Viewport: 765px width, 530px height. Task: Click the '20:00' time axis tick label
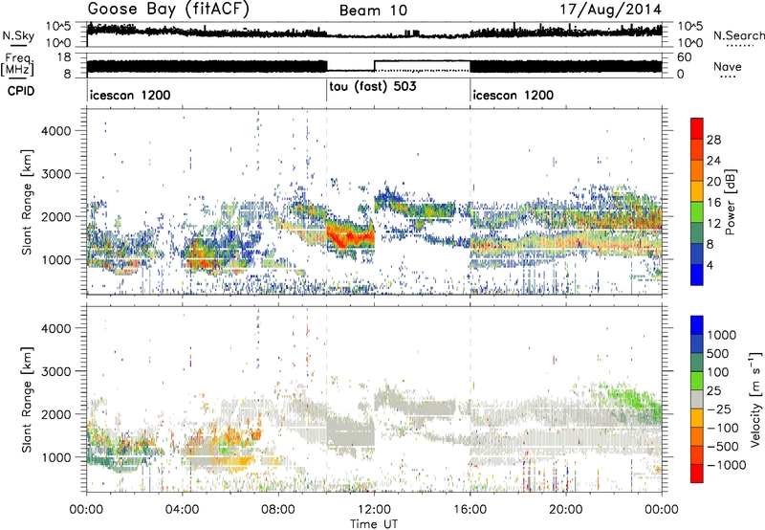click(x=565, y=510)
